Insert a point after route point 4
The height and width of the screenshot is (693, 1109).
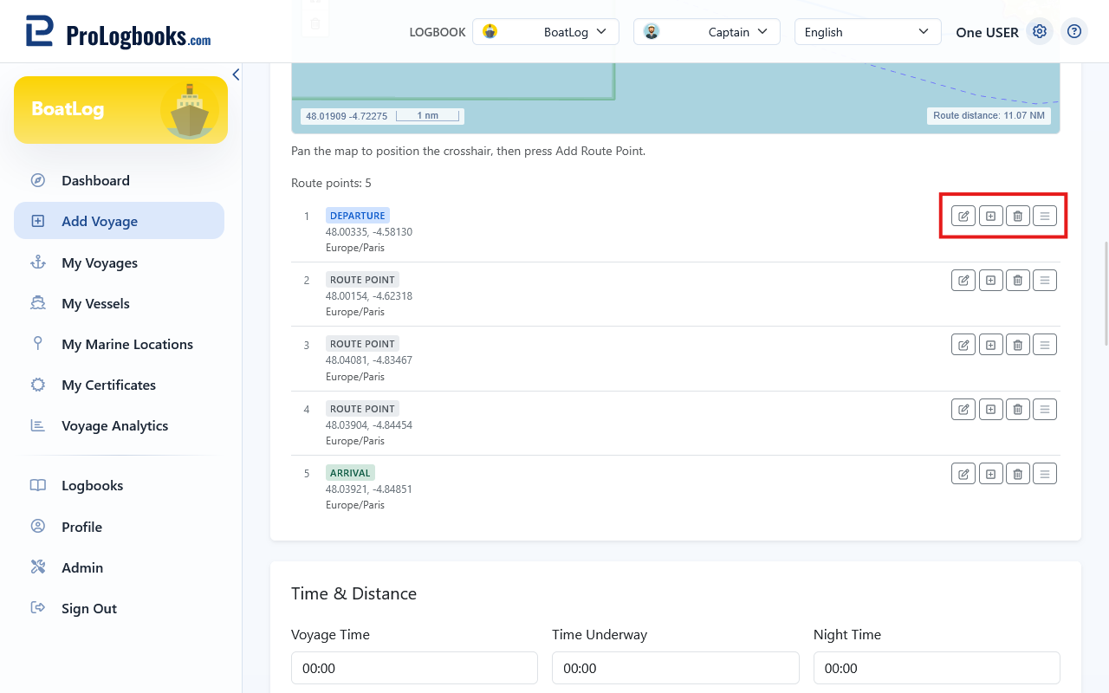point(991,409)
